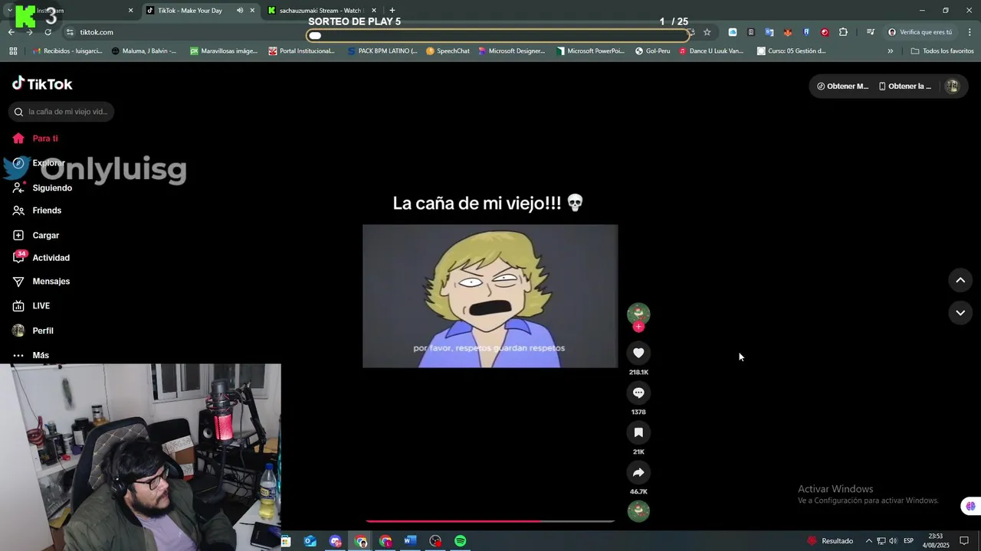Open the Chrome three-dot menu
This screenshot has height=551, width=981.
(x=970, y=32)
